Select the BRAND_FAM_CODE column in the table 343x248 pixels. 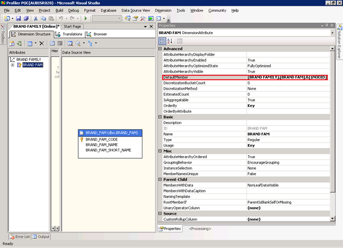[101, 139]
